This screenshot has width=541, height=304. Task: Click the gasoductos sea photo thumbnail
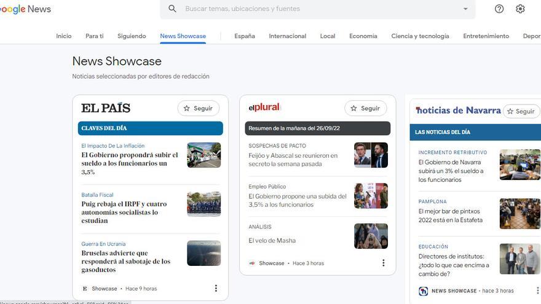pos(204,253)
